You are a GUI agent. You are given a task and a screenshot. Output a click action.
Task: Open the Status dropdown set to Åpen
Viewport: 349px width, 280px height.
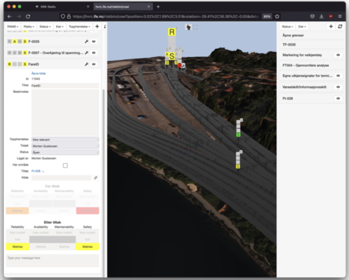click(65, 152)
